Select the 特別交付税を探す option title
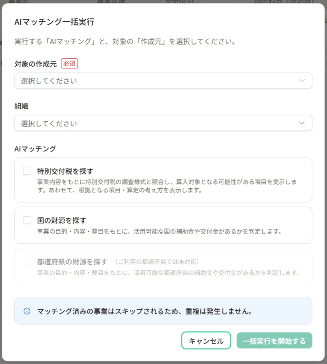Viewport: 327px width, 364px height. pyautogui.click(x=65, y=171)
